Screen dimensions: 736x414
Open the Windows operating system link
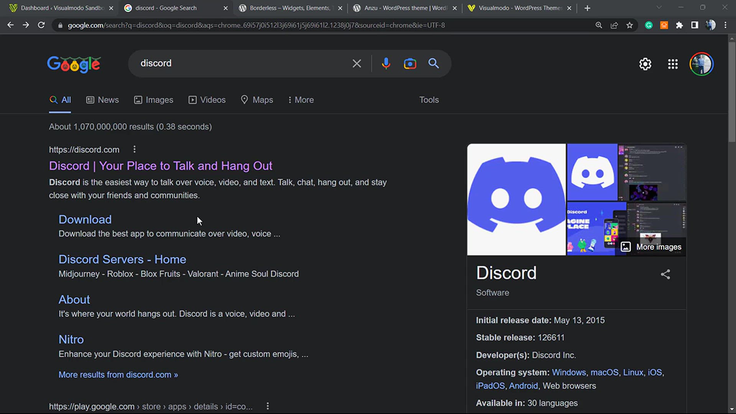coord(569,372)
